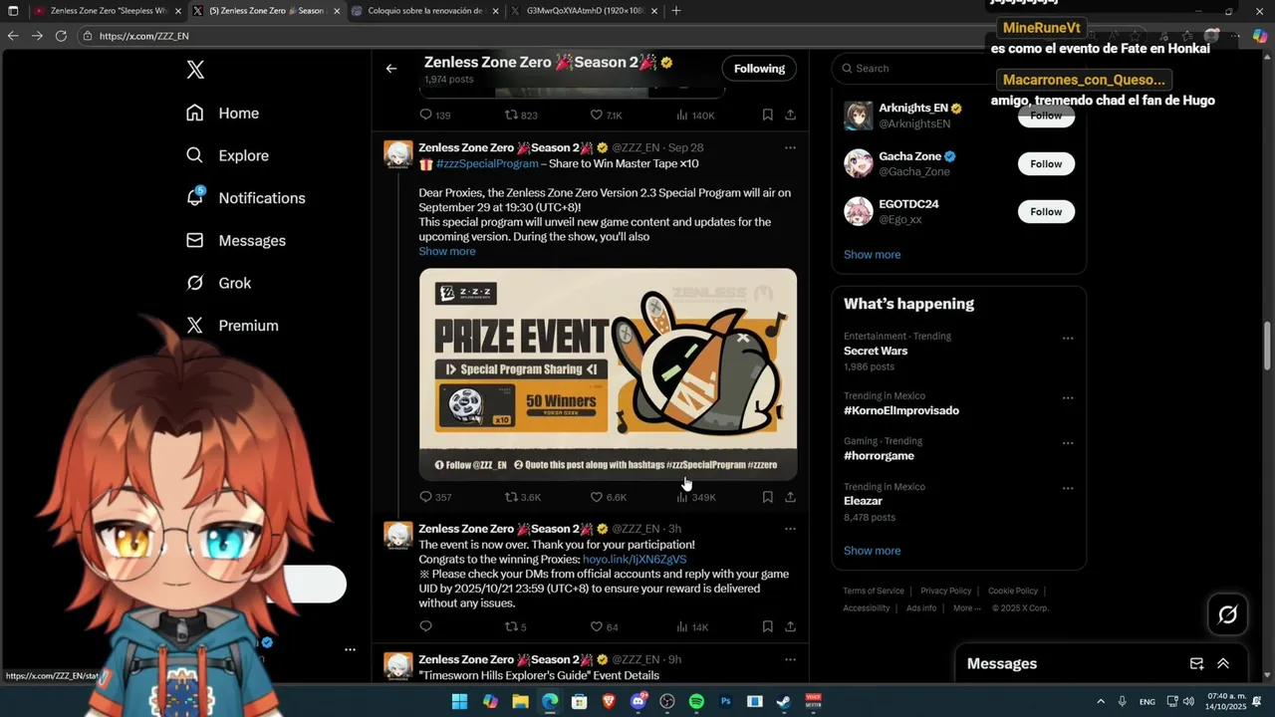Open Discord from the taskbar
This screenshot has width=1275, height=717.
(x=638, y=702)
